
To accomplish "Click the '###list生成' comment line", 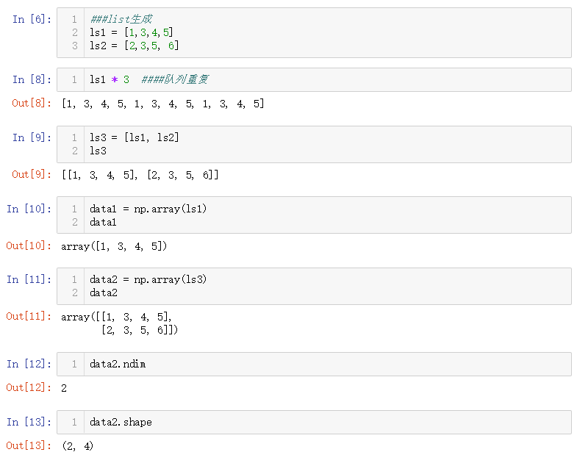I will coord(121,19).
